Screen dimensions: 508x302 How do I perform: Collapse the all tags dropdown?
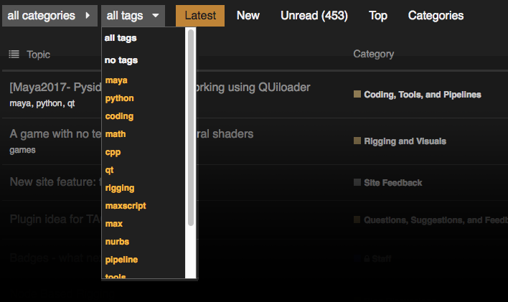(x=133, y=15)
